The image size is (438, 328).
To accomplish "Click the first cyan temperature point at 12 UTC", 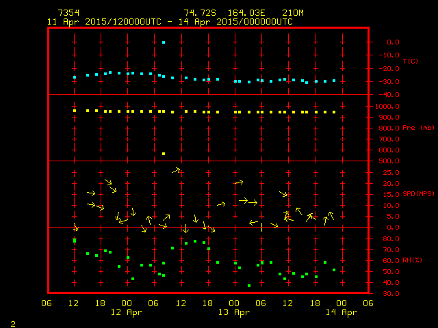I will (75, 77).
